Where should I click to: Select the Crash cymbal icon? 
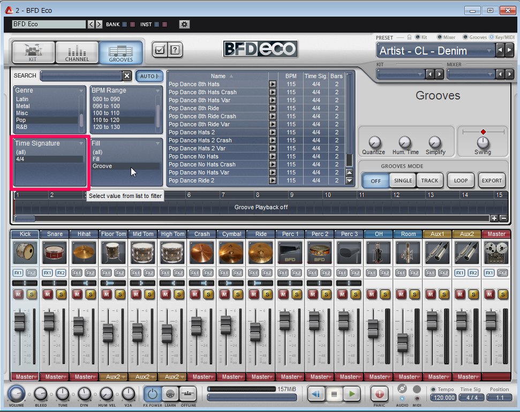click(202, 252)
